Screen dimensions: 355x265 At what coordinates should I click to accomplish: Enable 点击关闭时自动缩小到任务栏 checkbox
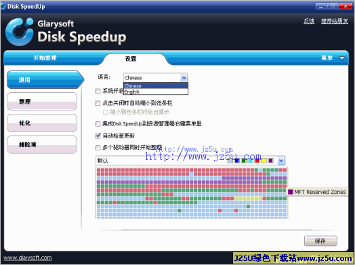(98, 103)
